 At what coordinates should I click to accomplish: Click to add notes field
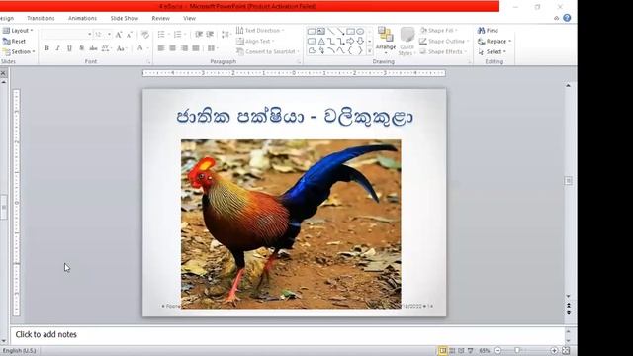point(287,334)
